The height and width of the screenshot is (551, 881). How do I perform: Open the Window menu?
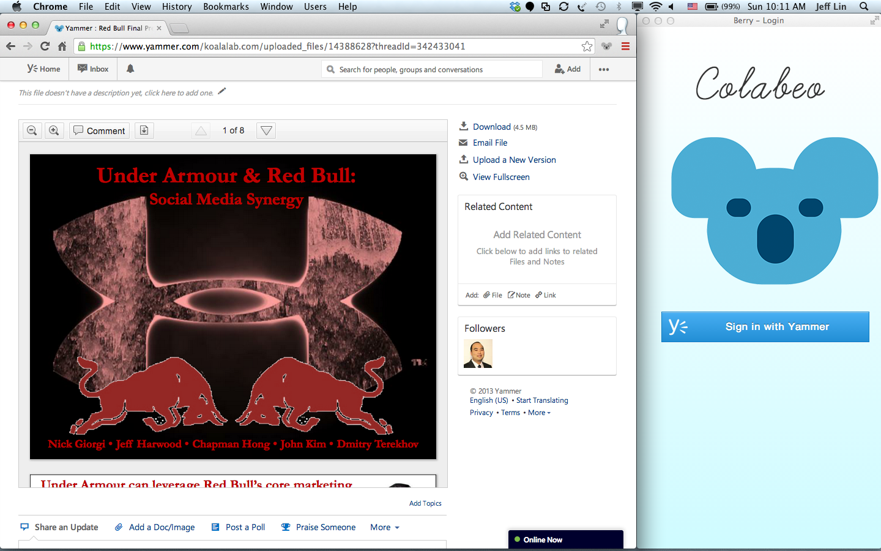[277, 6]
